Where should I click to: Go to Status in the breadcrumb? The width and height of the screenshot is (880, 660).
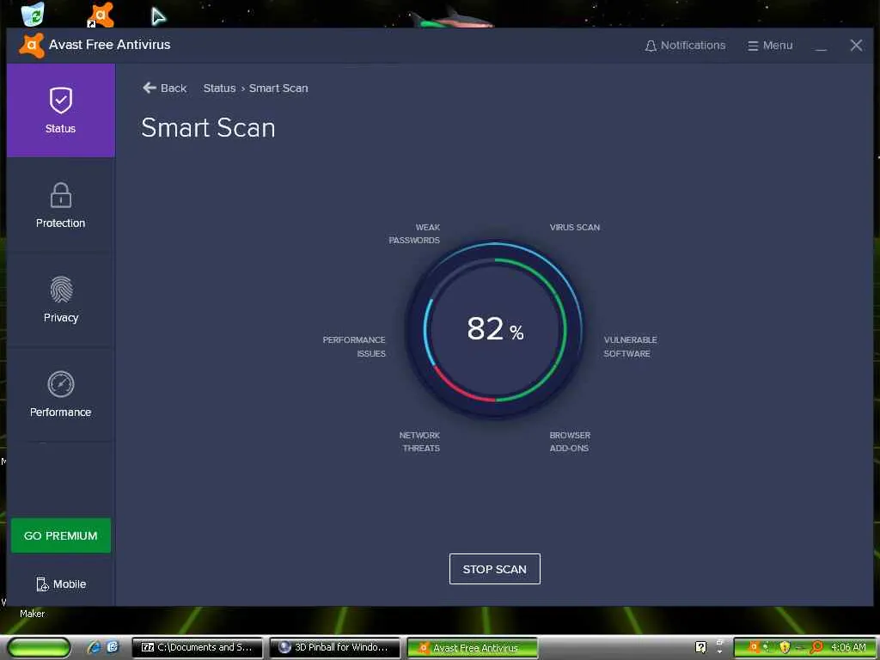click(x=219, y=89)
